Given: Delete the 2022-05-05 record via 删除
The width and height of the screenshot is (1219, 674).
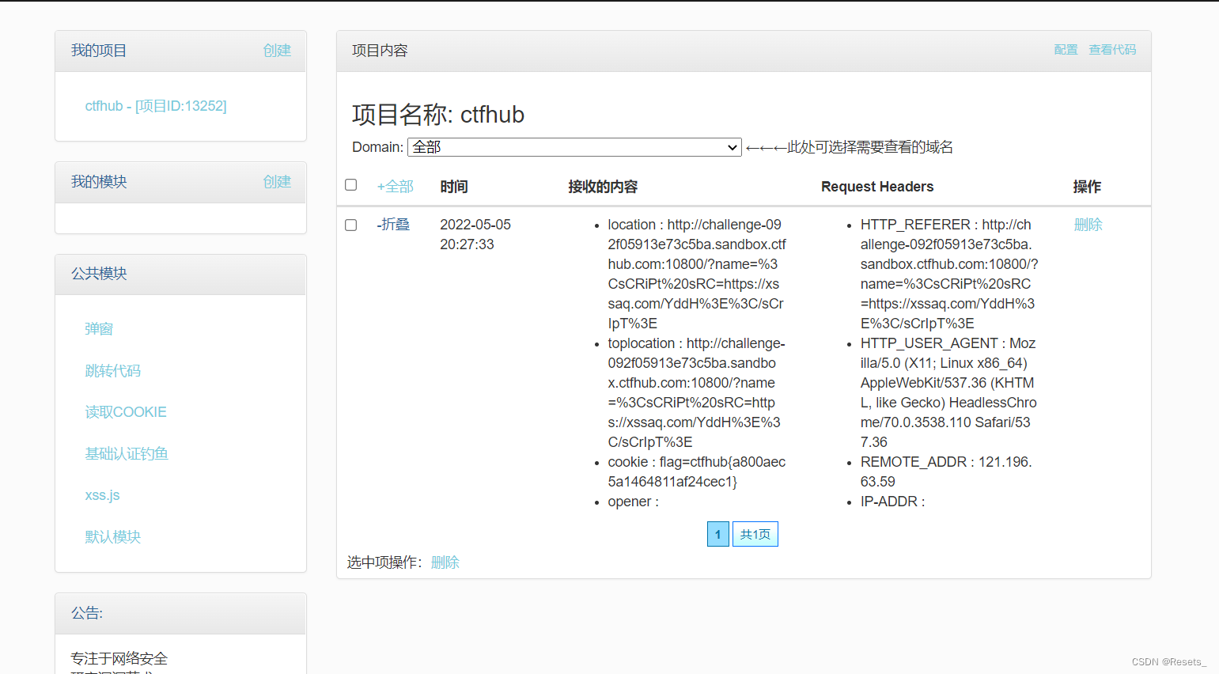Looking at the screenshot, I should click(1088, 225).
